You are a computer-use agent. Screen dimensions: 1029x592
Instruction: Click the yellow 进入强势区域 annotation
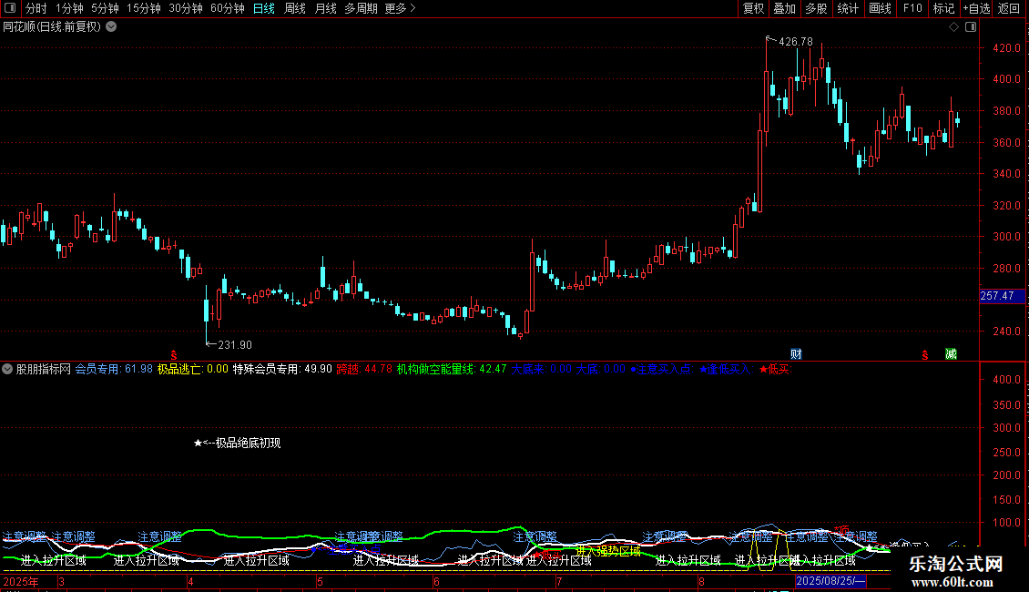(608, 551)
